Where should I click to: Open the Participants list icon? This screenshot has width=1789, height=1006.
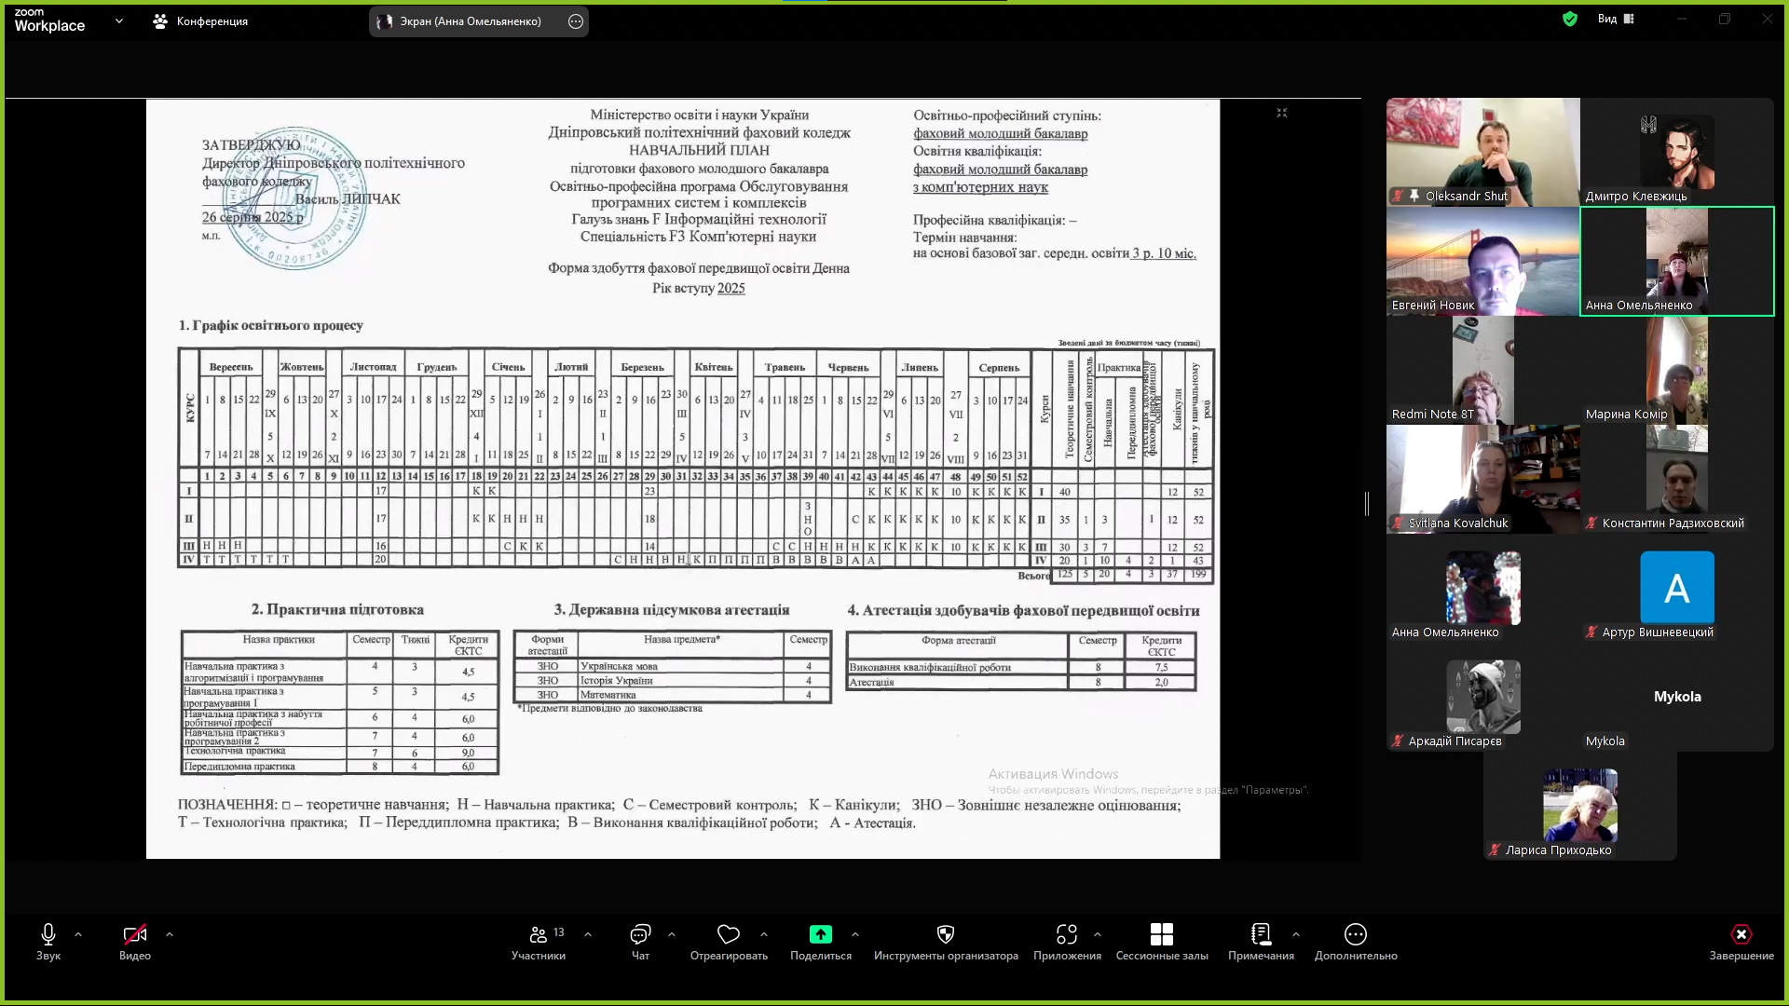coord(539,934)
